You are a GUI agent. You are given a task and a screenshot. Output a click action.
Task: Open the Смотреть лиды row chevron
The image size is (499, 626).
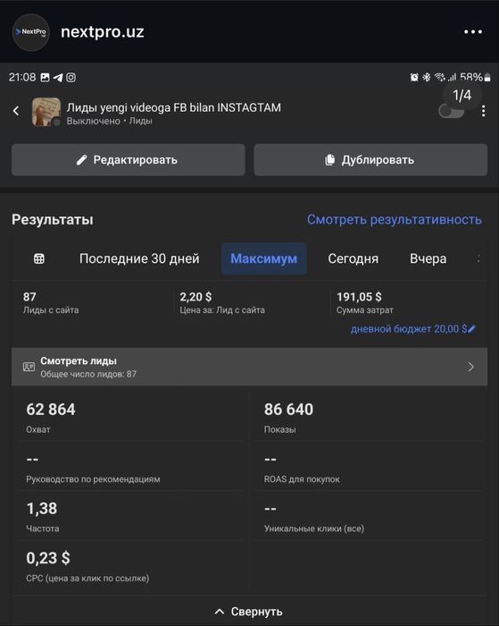click(470, 367)
